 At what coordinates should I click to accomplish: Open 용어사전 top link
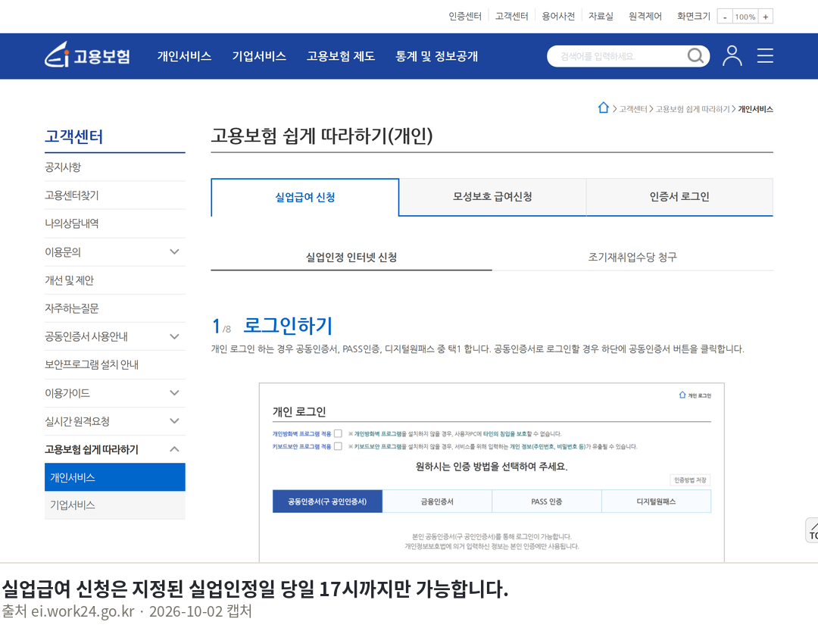click(x=557, y=16)
